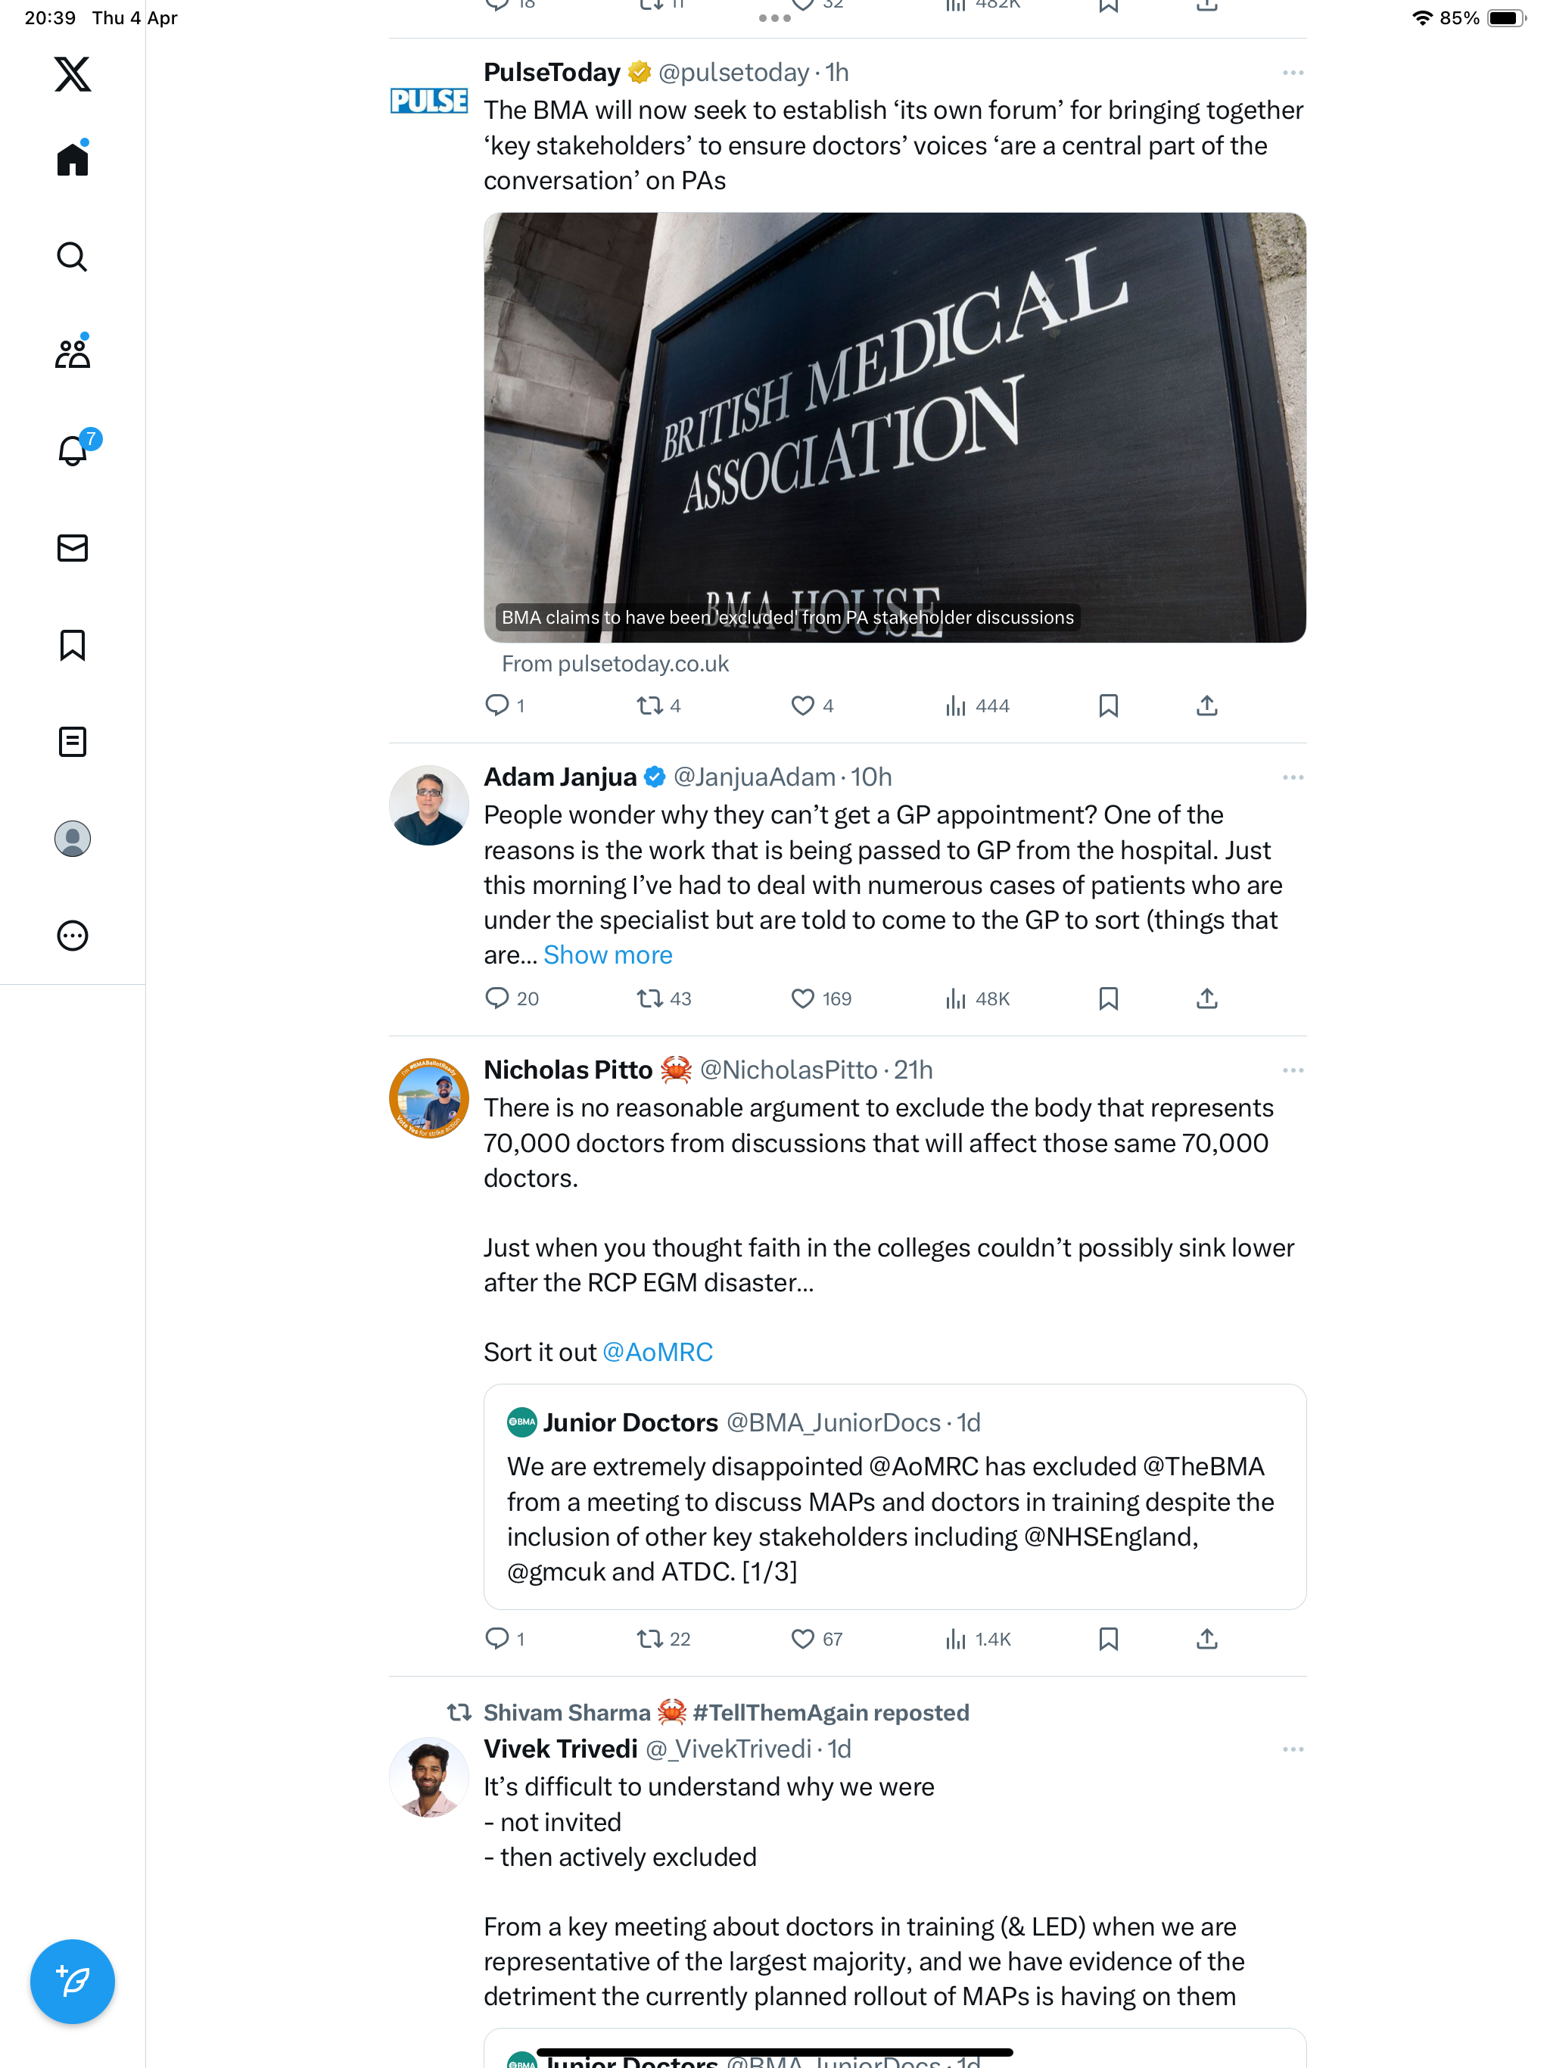1550x2068 pixels.
Task: Open the profile avatar in sidebar
Action: pos(72,839)
